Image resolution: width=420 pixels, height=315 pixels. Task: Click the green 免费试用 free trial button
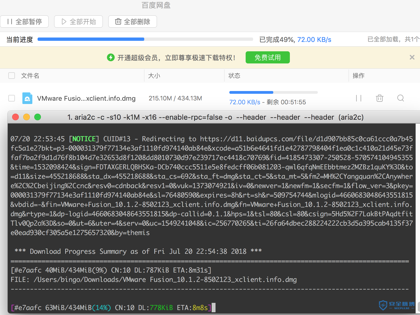click(x=267, y=57)
